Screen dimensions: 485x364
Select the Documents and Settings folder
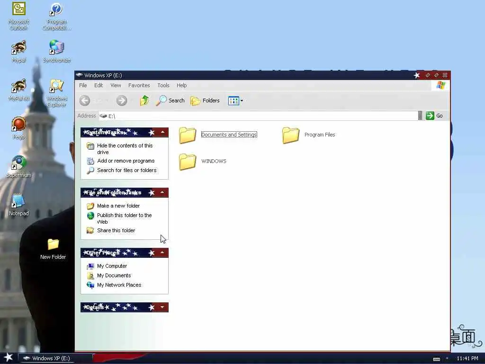coord(218,135)
